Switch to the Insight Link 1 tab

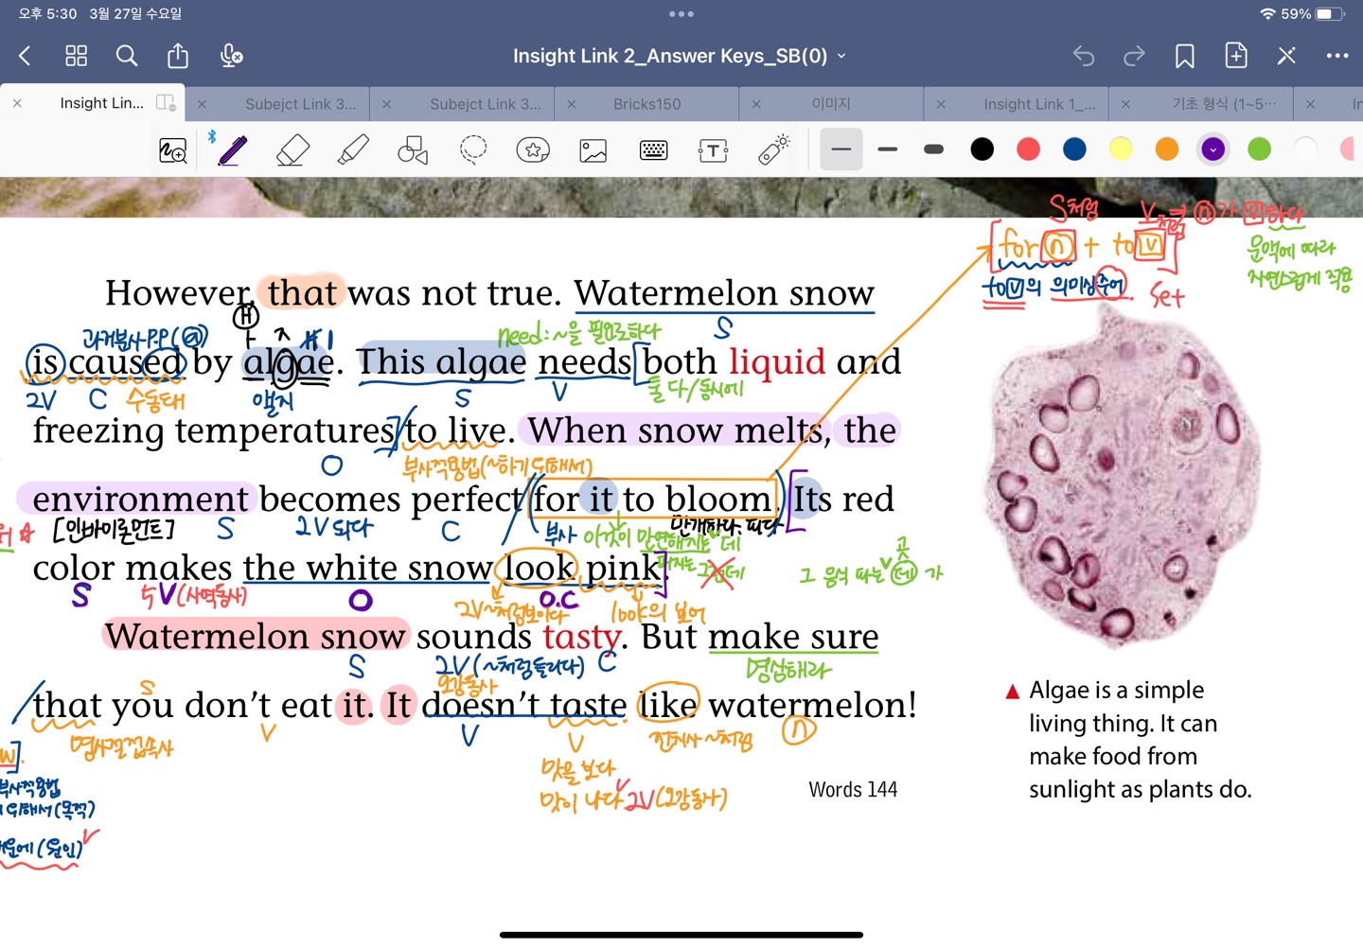coord(1038,104)
